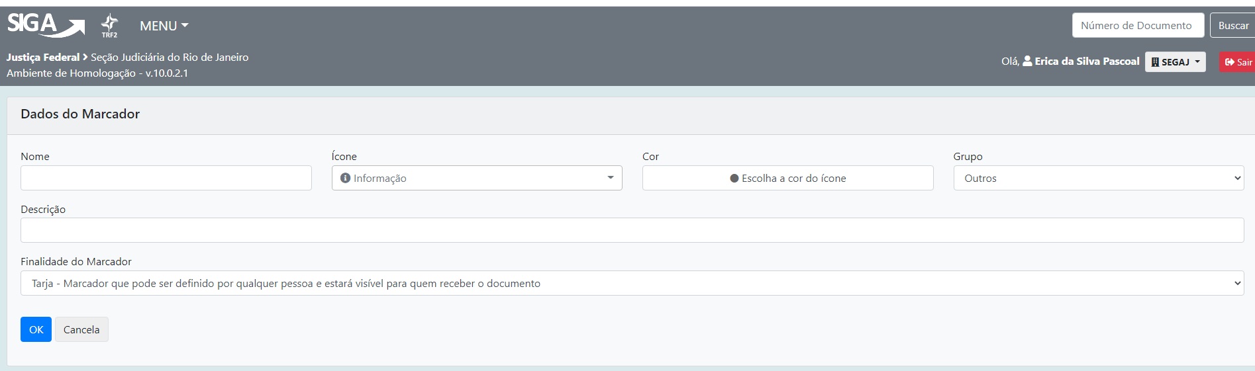This screenshot has height=371, width=1255.
Task: Click into the Nome text field
Action: coord(166,178)
